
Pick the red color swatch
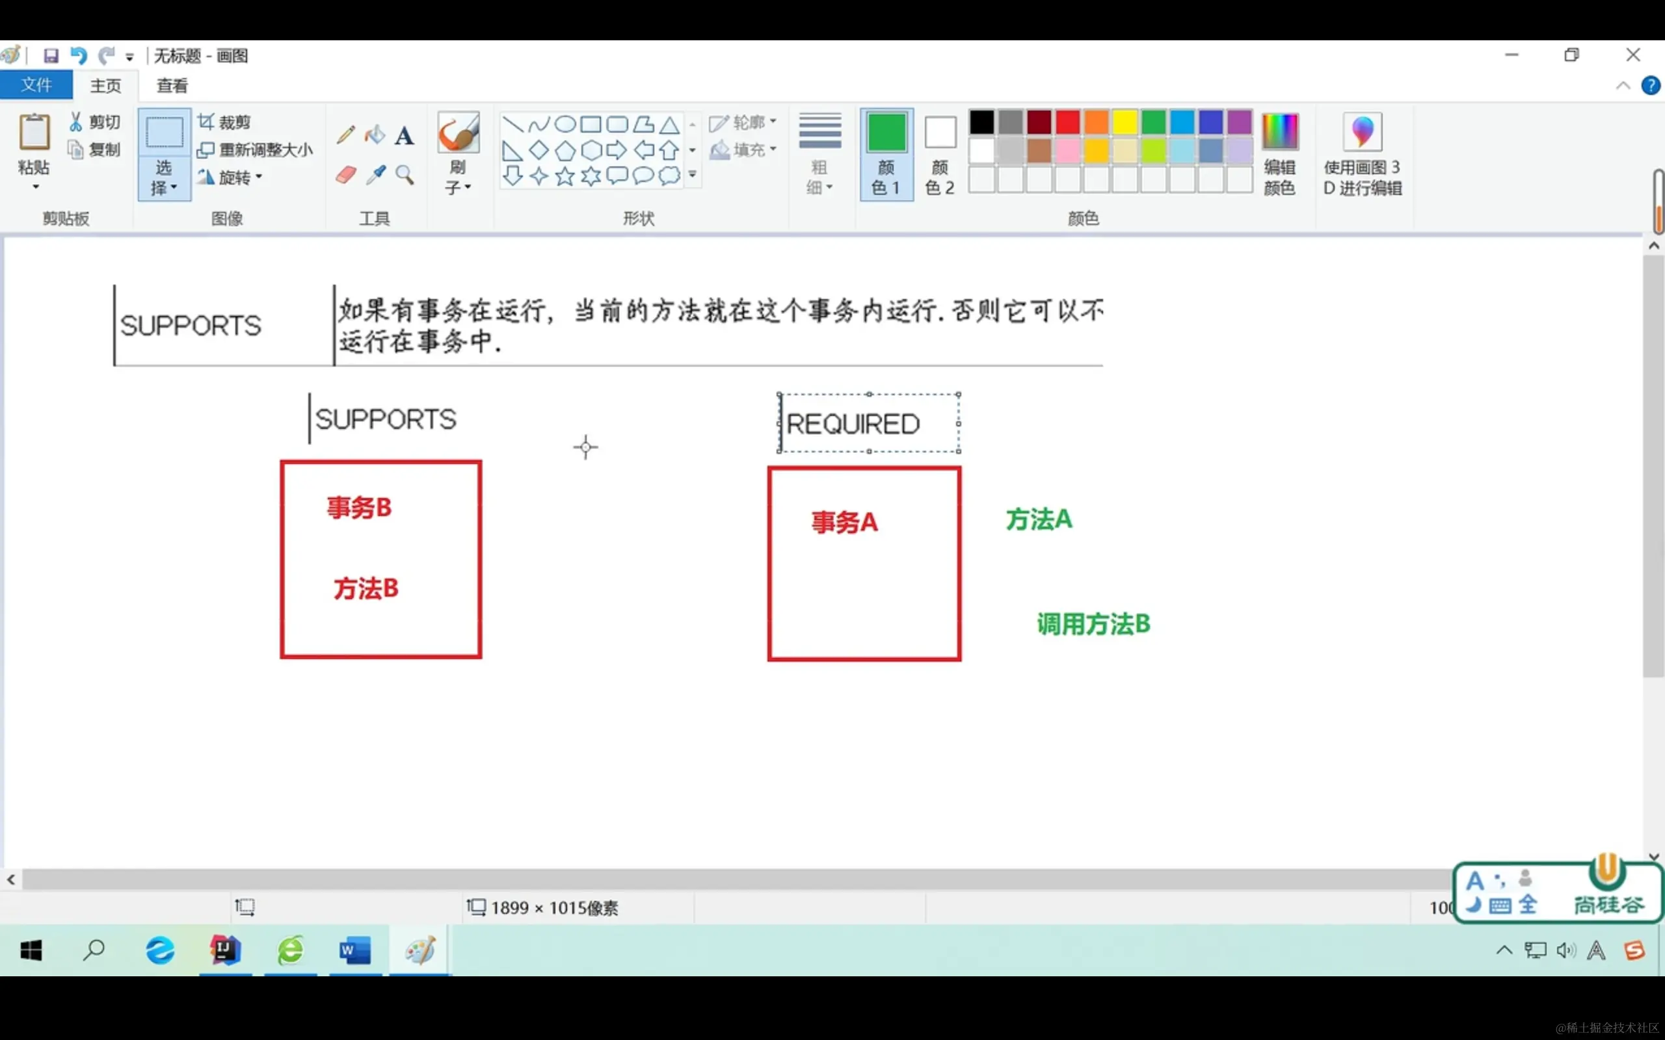[1067, 122]
